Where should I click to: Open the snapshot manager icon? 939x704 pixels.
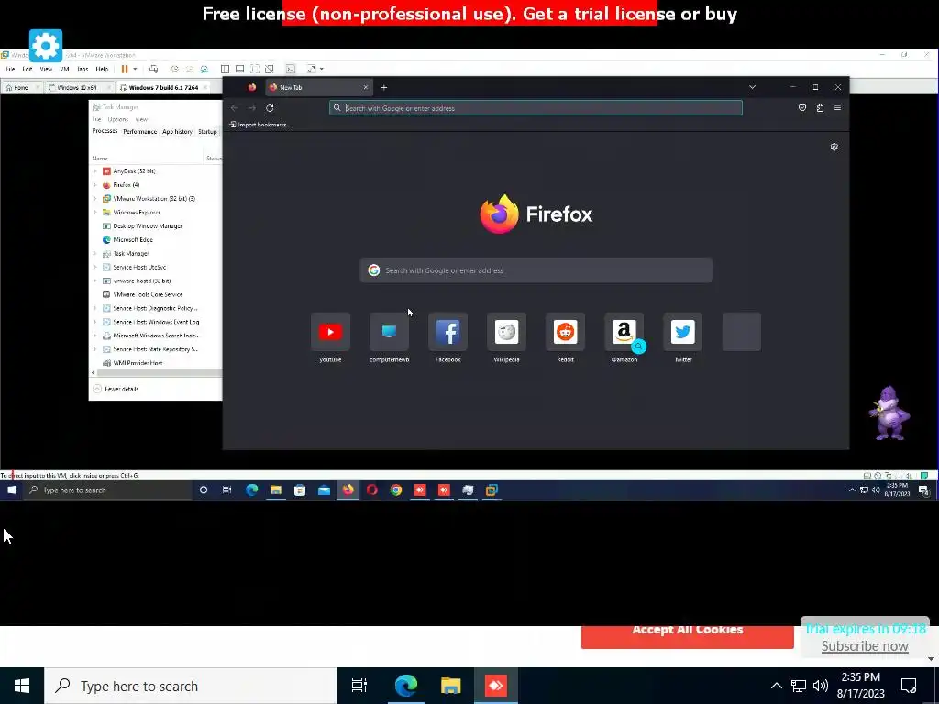pyautogui.click(x=204, y=70)
